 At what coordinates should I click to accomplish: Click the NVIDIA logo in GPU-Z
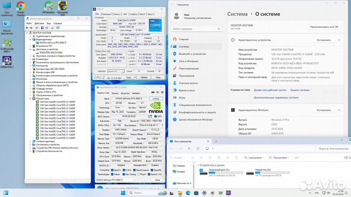[x=156, y=108]
